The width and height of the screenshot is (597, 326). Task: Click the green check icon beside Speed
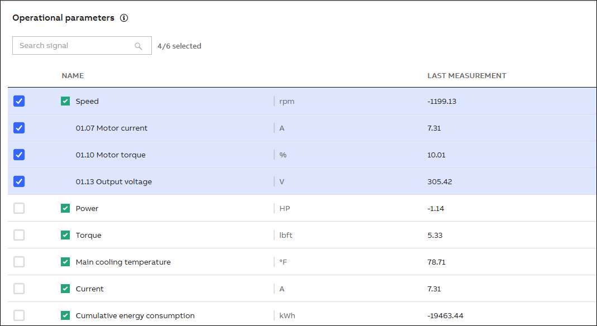point(65,101)
